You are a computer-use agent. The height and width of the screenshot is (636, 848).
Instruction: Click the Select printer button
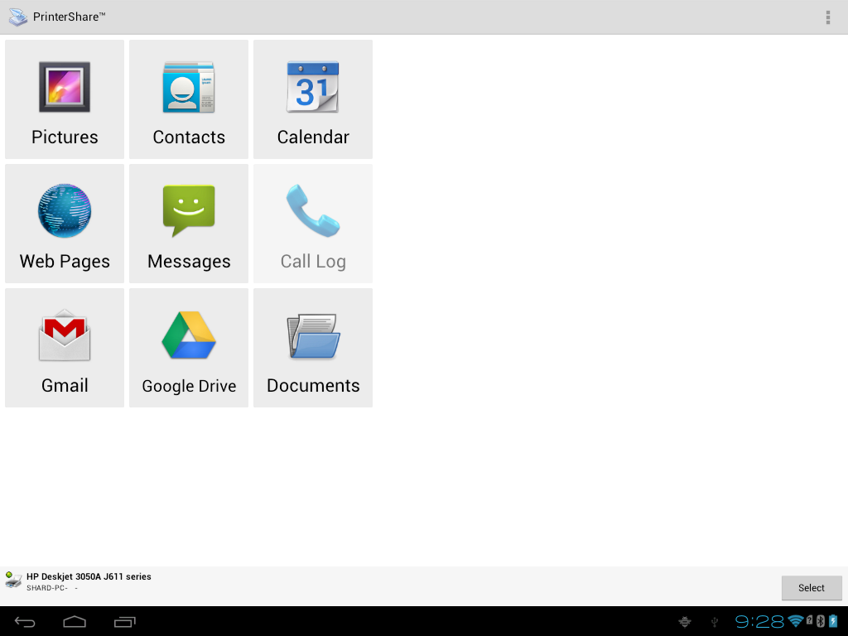(x=812, y=588)
